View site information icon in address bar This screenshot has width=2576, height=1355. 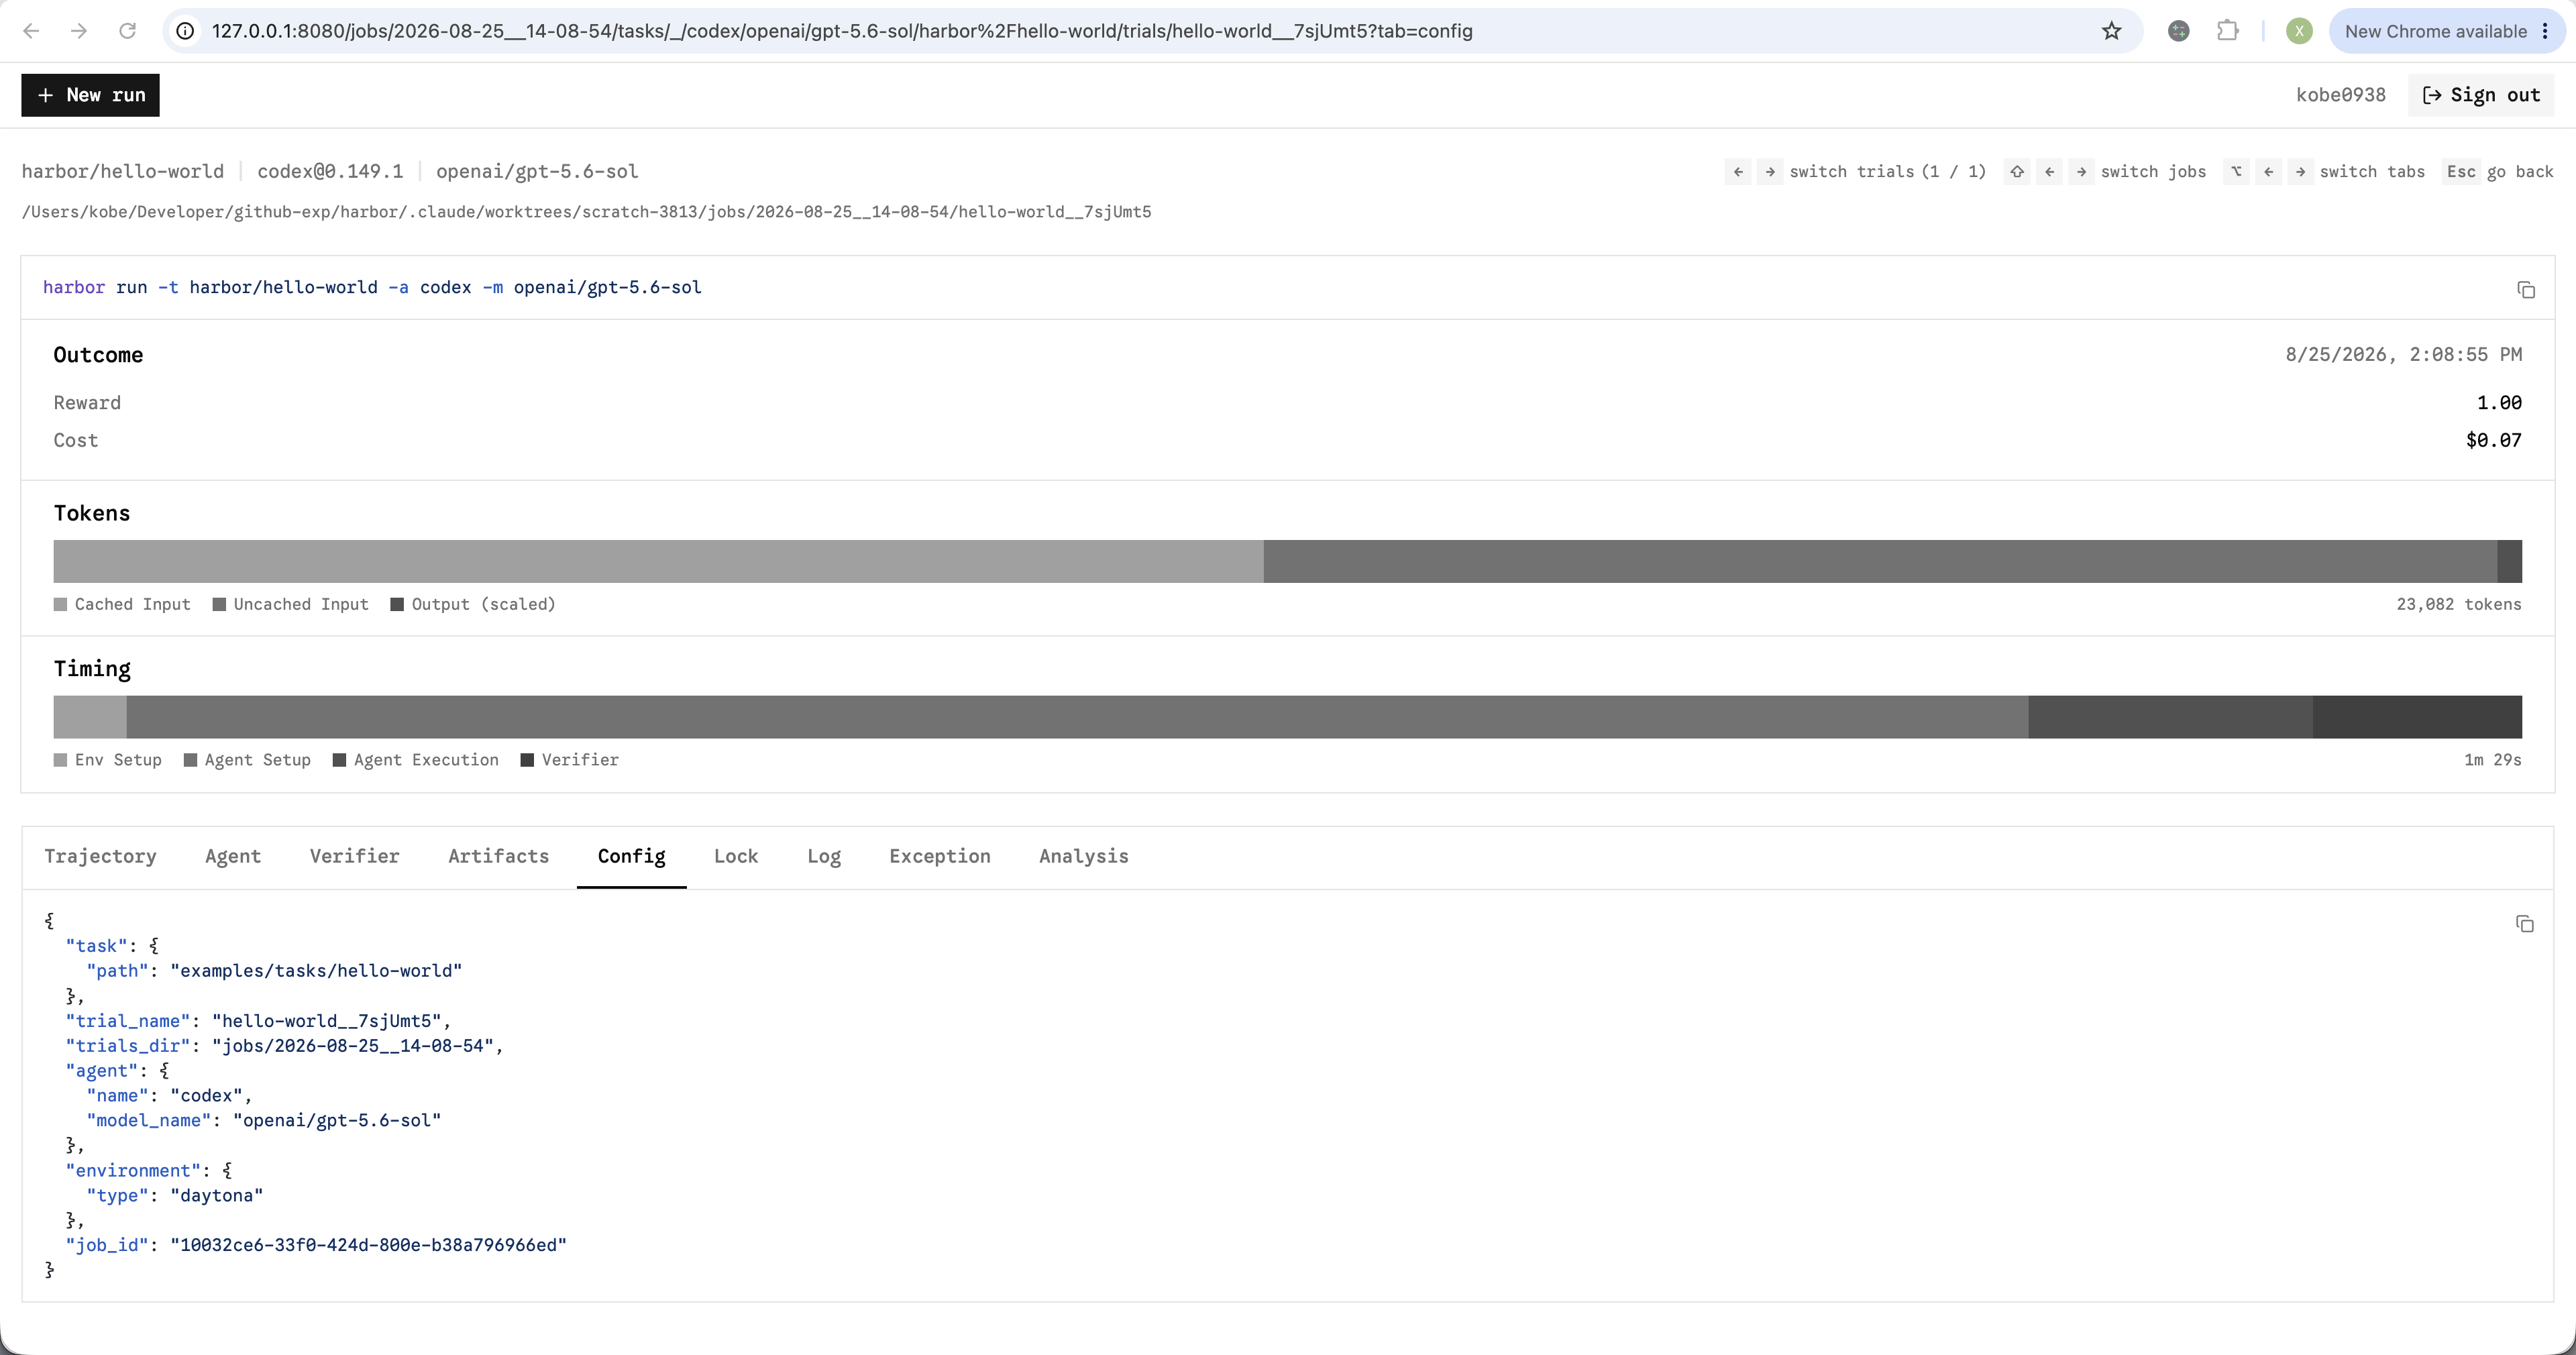pyautogui.click(x=185, y=31)
